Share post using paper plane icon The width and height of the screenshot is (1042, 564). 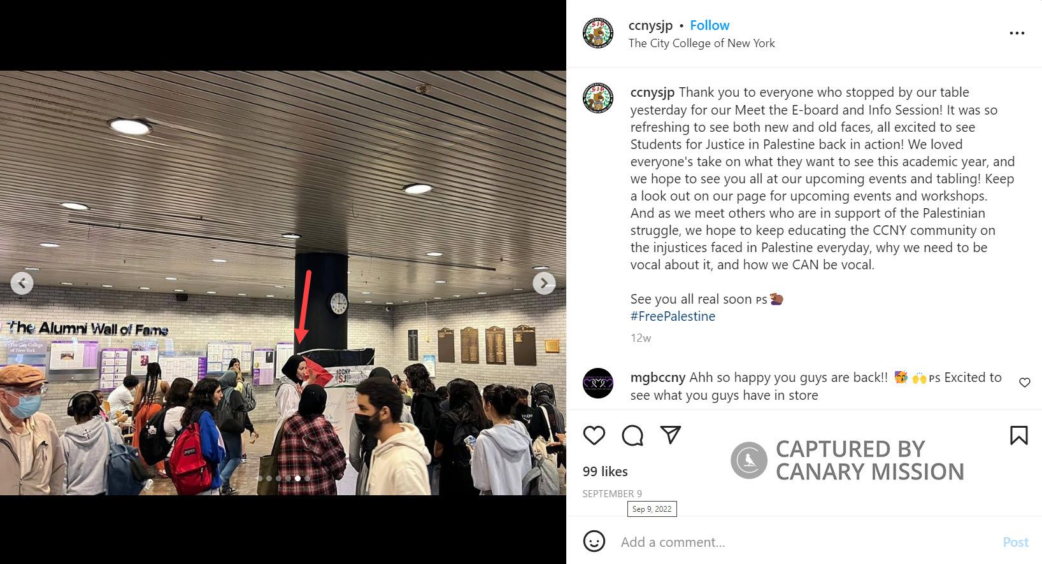671,435
